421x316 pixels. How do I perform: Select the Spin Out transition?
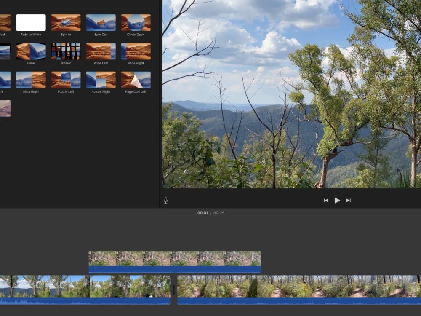(x=101, y=23)
